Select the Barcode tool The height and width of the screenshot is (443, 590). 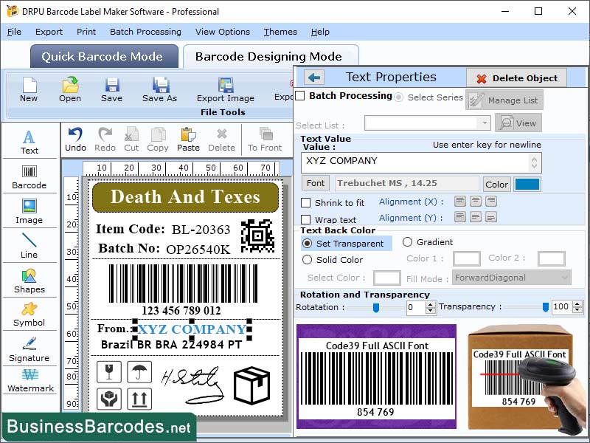[29, 177]
